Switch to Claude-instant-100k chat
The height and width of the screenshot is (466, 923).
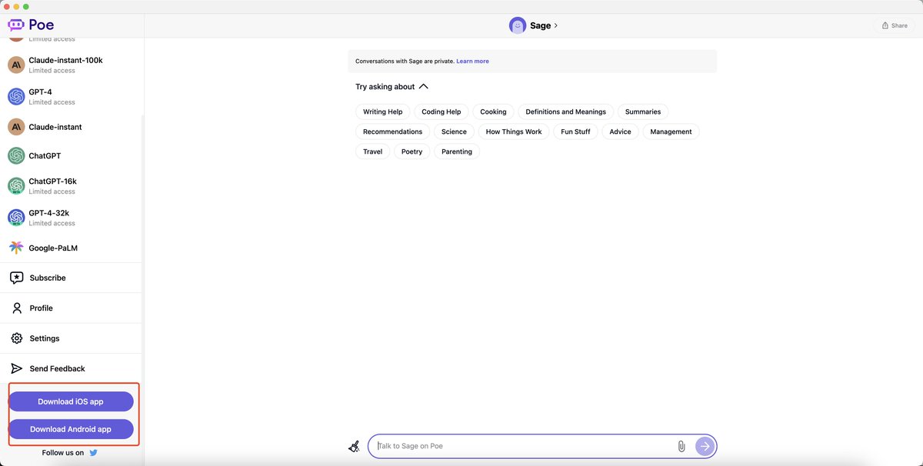[72, 65]
